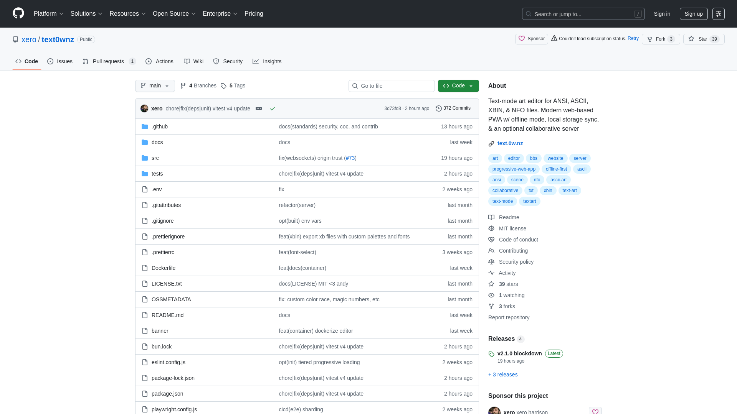
Task: Open the tests folder icon
Action: [x=145, y=173]
